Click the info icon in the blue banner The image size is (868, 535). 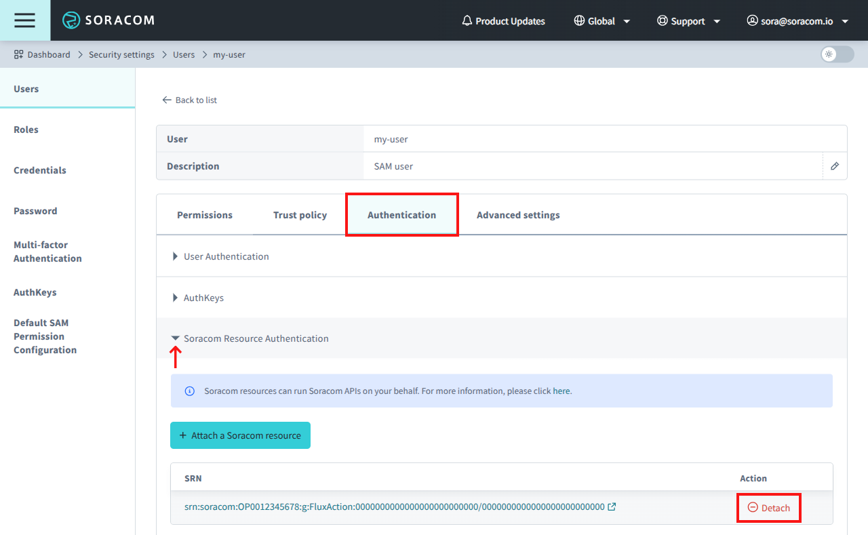point(189,391)
